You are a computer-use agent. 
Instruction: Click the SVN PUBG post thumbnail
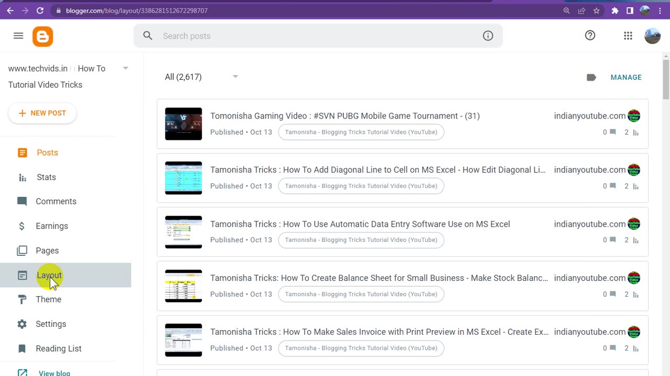pyautogui.click(x=183, y=124)
